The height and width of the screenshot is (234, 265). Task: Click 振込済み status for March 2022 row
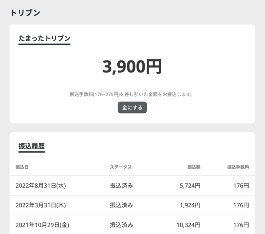pos(121,205)
